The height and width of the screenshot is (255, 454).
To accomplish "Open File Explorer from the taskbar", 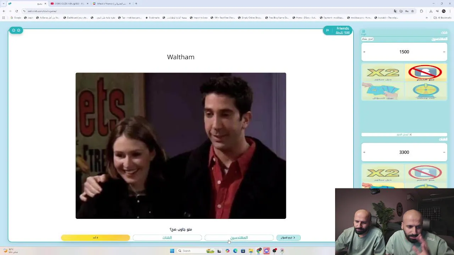I will tap(251, 251).
